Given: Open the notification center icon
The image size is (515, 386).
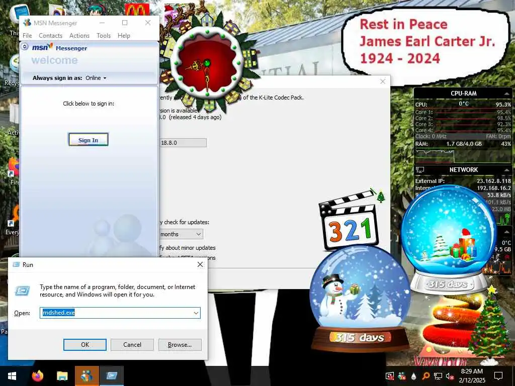Looking at the screenshot, I should tap(498, 376).
